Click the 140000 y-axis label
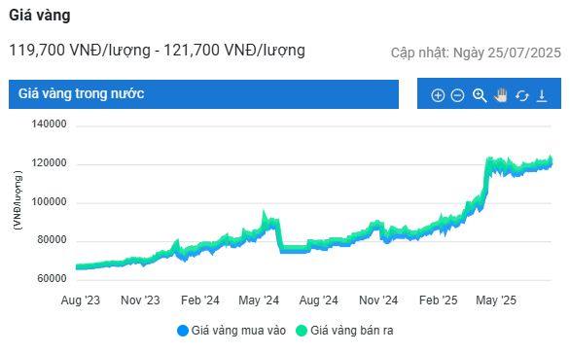Viewport: 570px width, 353px height. (49, 124)
